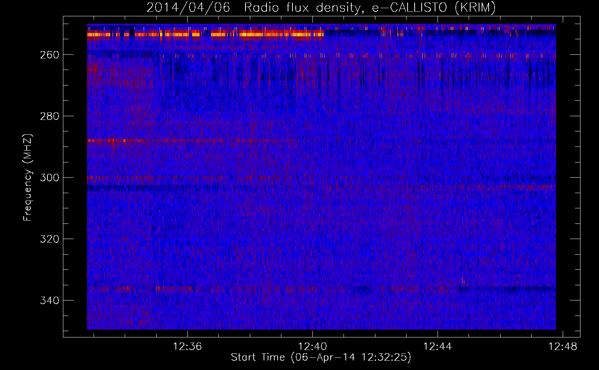Click the bright yellow emission band near 253 MHz
599x370 pixels.
(205, 34)
